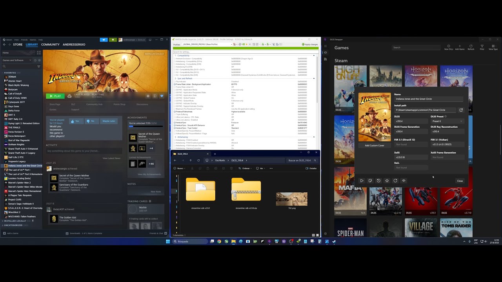502x282 pixels.
Task: Open View Type dropdown in DLSS Swapper
Action: click(x=493, y=47)
